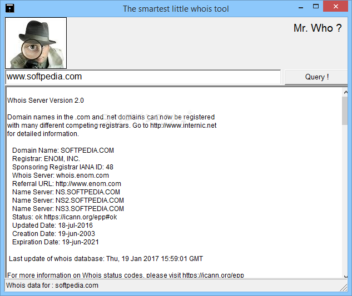
Task: Maximize the whois tool window
Action: tap(316, 7)
